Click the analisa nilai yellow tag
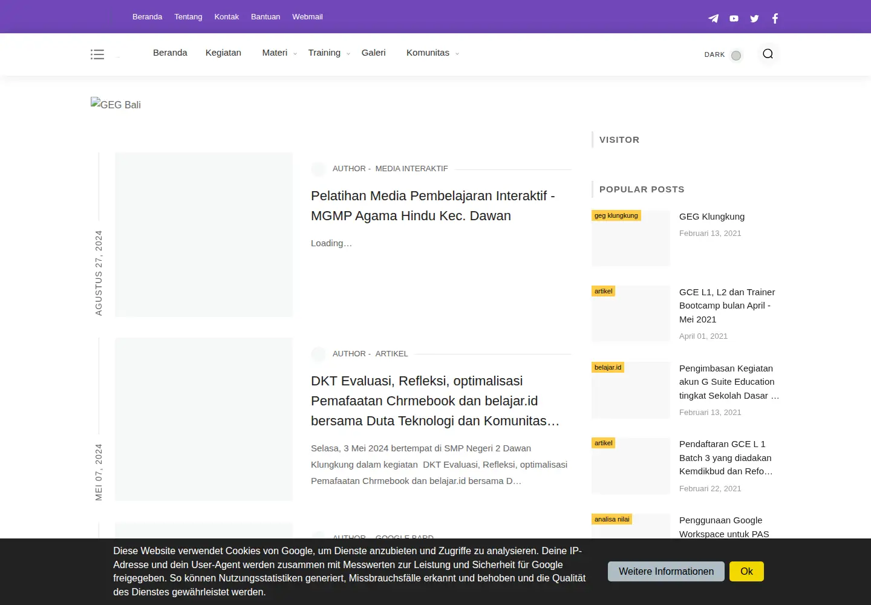Viewport: 871px width, 605px height. [x=612, y=519]
